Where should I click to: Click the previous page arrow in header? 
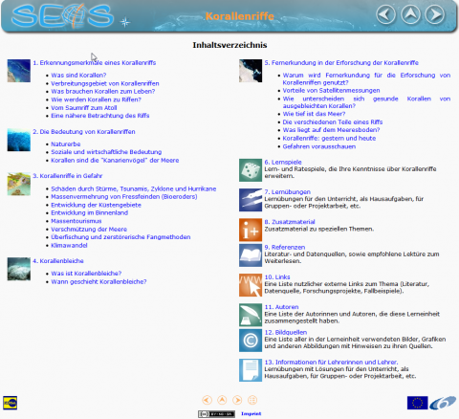[x=385, y=14]
